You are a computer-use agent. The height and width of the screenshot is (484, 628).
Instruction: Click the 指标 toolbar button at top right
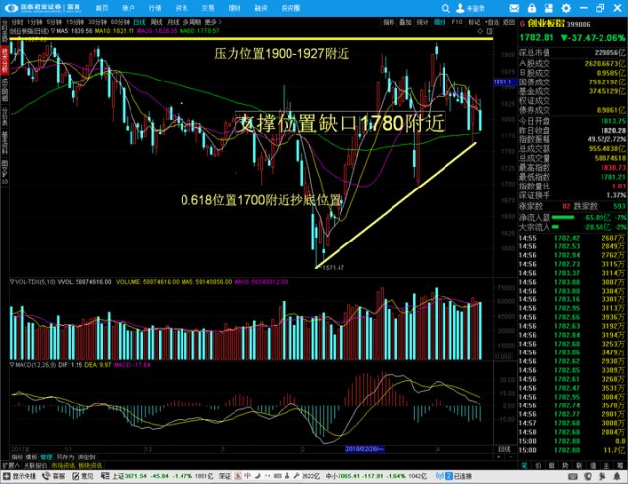(x=389, y=22)
